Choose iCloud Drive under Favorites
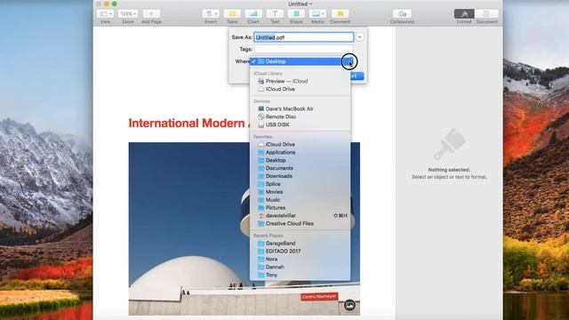569x320 pixels. (x=301, y=144)
